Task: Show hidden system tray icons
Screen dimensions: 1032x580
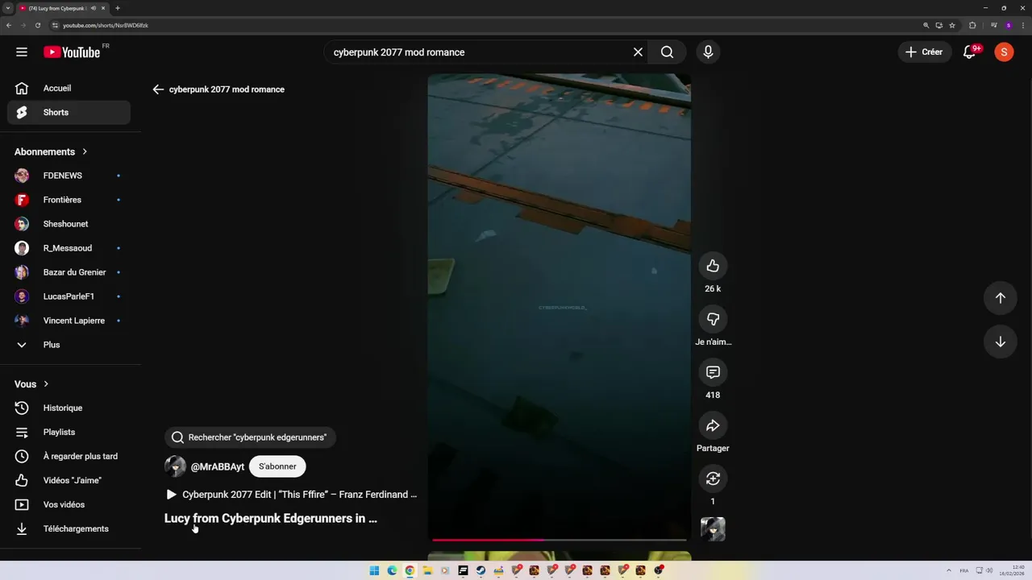Action: pyautogui.click(x=951, y=570)
